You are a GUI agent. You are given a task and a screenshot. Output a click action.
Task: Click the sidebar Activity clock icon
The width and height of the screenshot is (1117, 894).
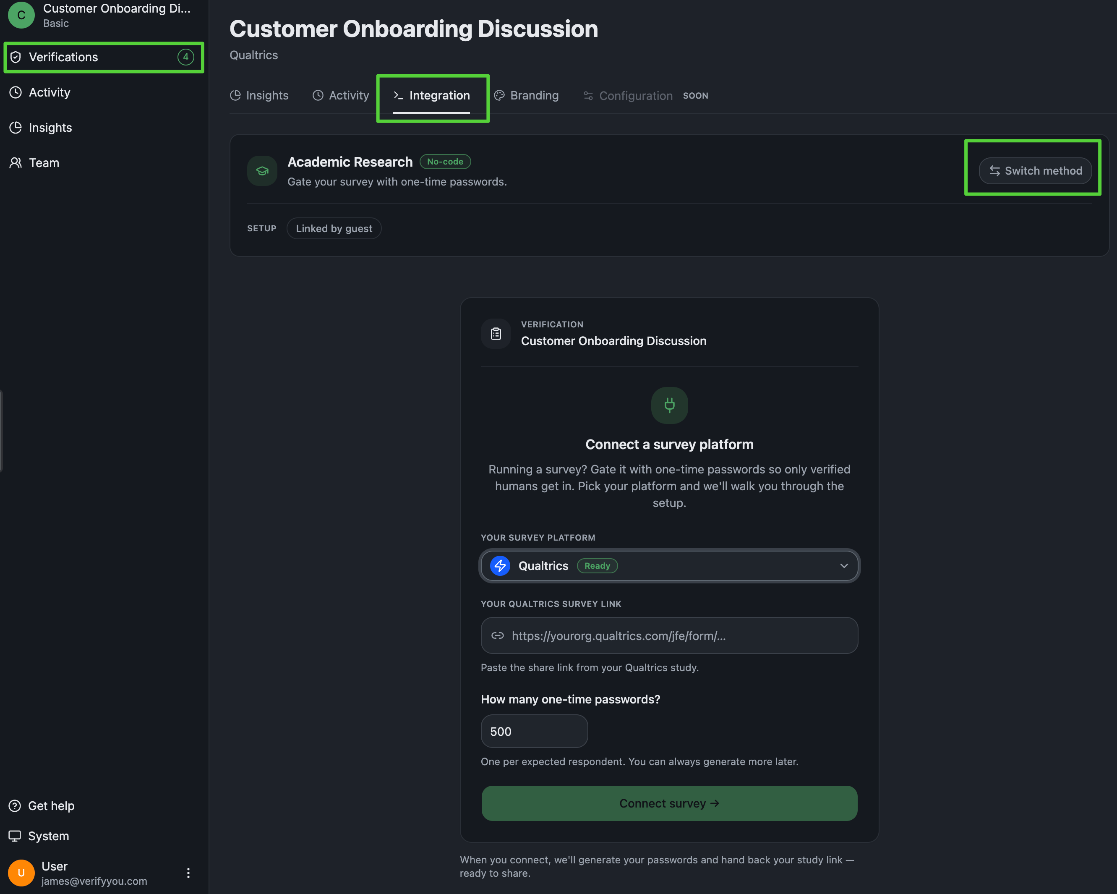[x=16, y=92]
